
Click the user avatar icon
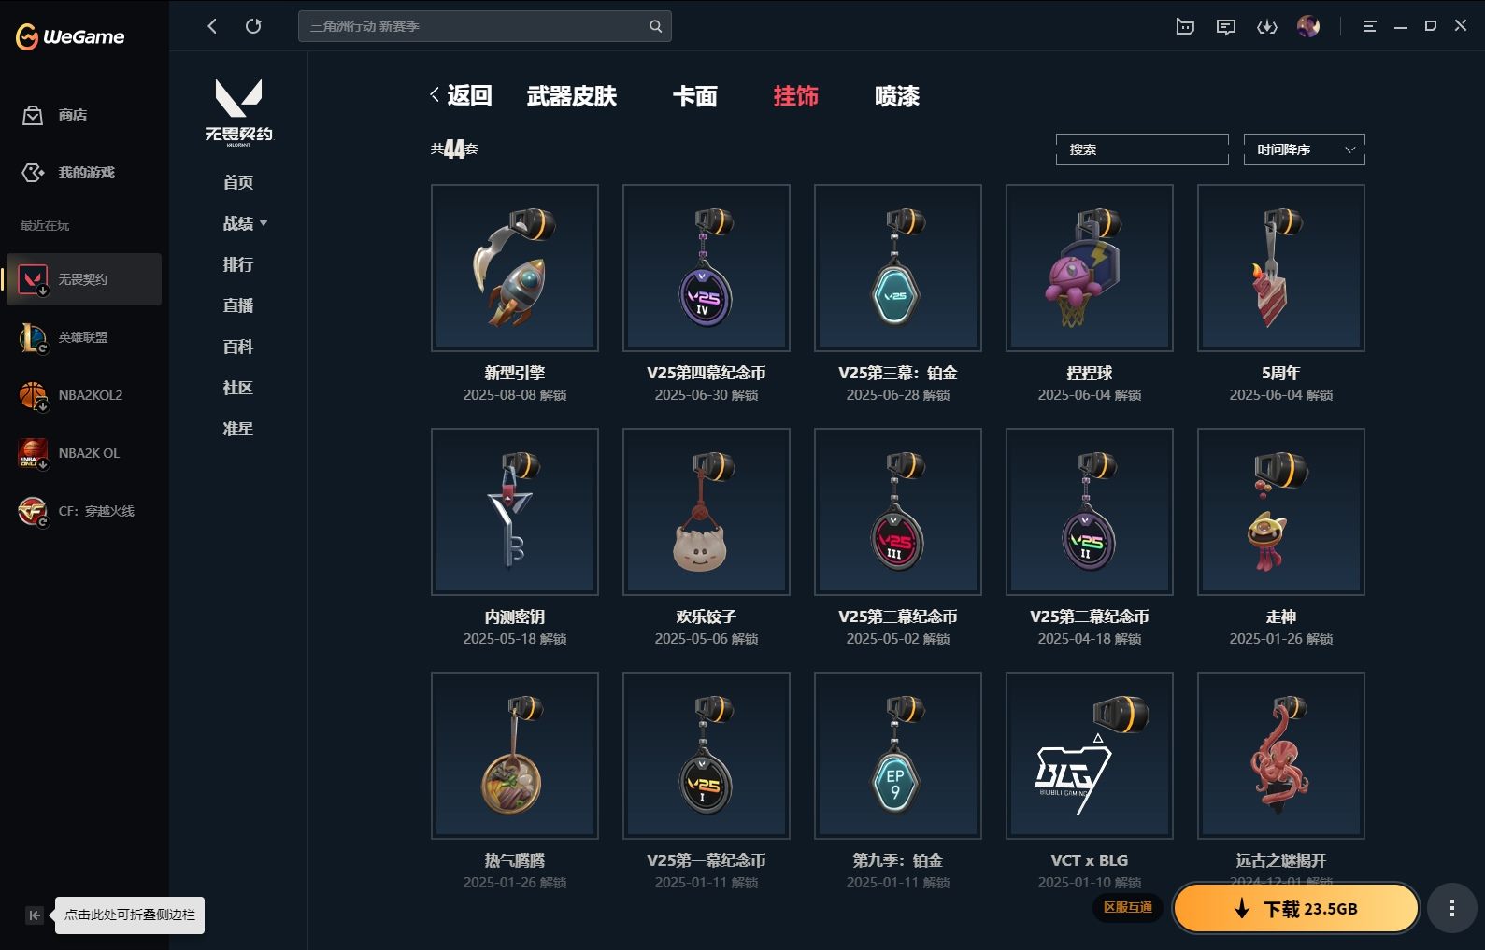pyautogui.click(x=1308, y=26)
